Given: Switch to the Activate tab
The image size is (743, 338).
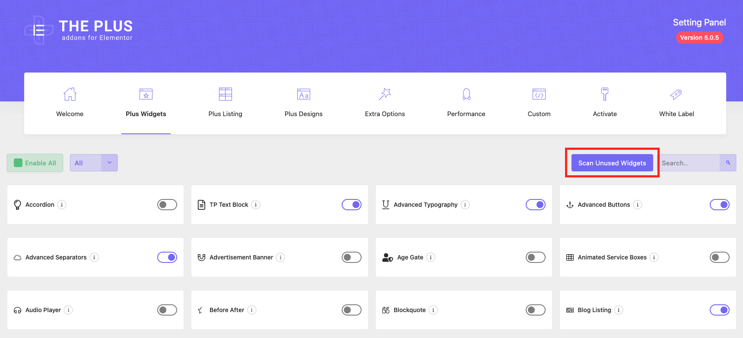Looking at the screenshot, I should pos(605,104).
